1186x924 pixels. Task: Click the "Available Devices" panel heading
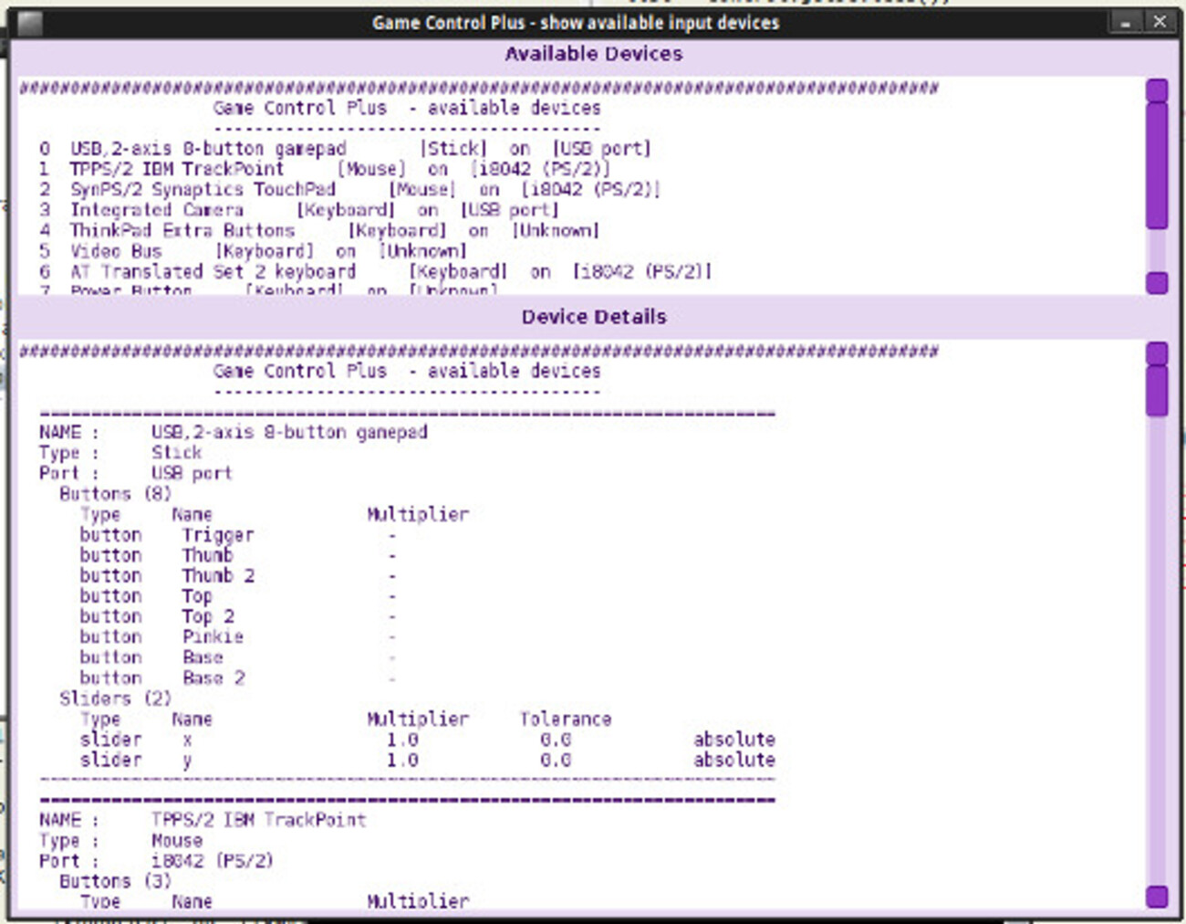(x=594, y=54)
